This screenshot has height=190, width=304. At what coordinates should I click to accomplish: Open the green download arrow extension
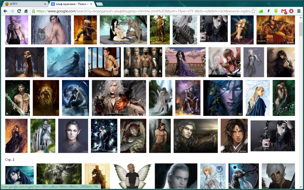(x=276, y=11)
